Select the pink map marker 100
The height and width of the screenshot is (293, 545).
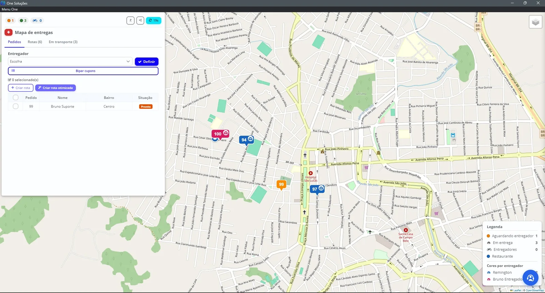tap(220, 134)
